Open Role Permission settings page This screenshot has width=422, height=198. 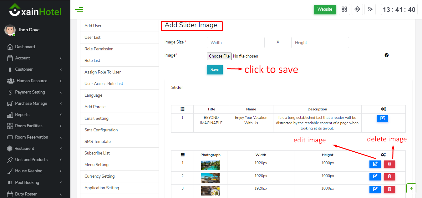[x=99, y=49]
